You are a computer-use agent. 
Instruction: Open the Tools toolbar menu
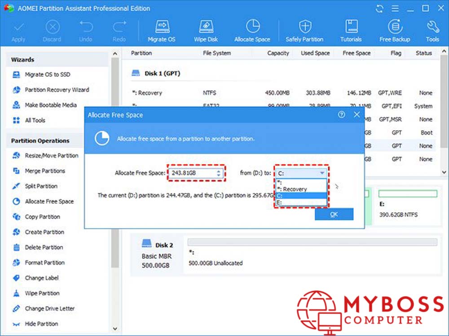pos(432,31)
